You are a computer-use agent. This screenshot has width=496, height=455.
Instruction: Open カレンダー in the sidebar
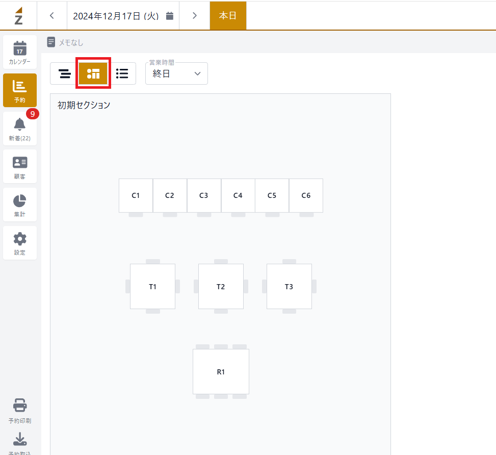19,52
